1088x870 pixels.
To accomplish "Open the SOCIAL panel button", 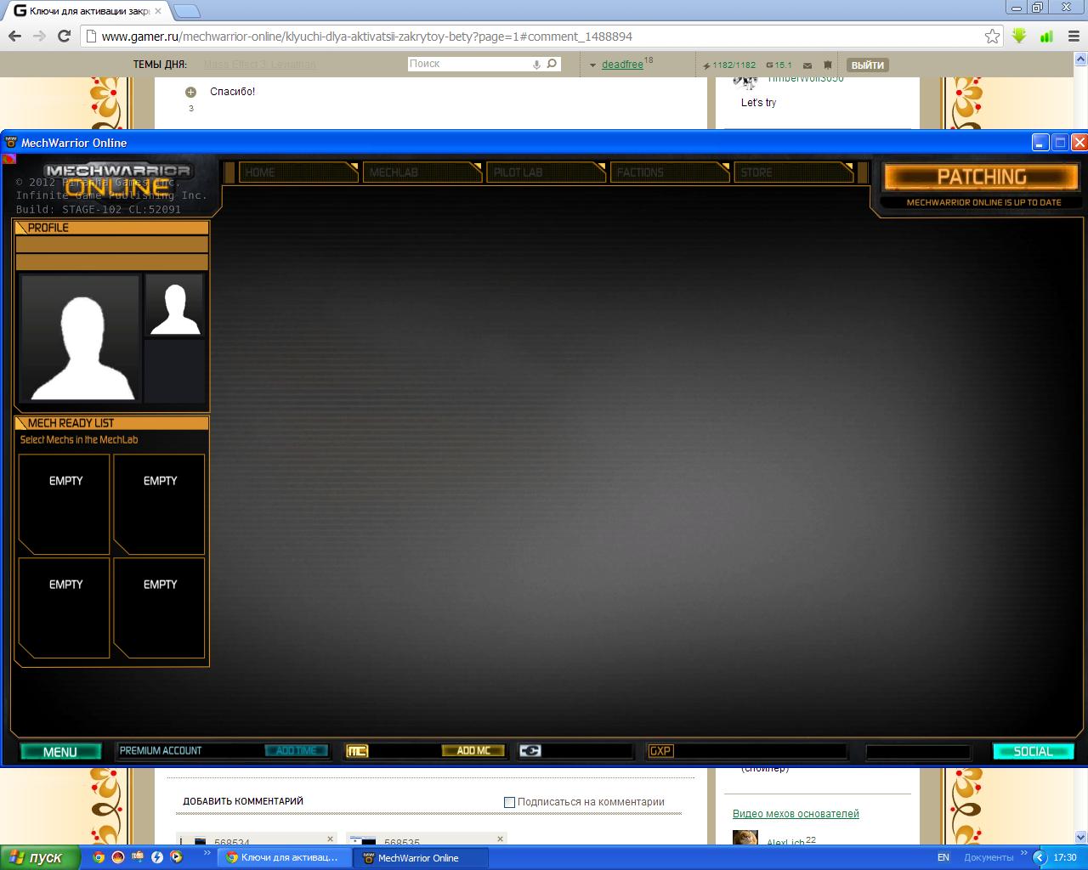I will point(1033,752).
